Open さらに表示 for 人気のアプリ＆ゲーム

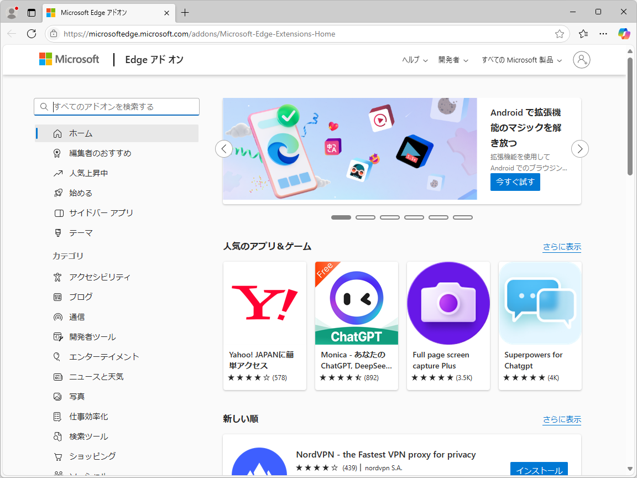562,247
